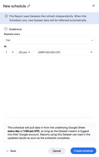The height and width of the screenshot is (157, 99).
Task: Open the Repeats every Day dropdown
Action: (x=50, y=40)
